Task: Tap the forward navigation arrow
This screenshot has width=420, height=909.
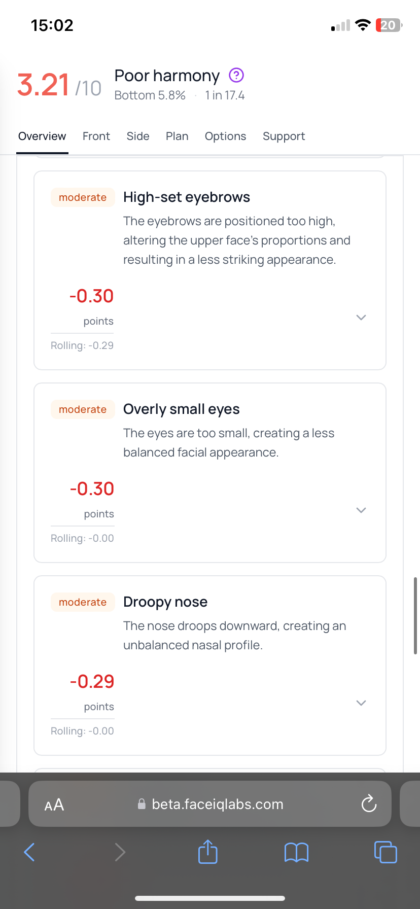Action: (x=120, y=852)
